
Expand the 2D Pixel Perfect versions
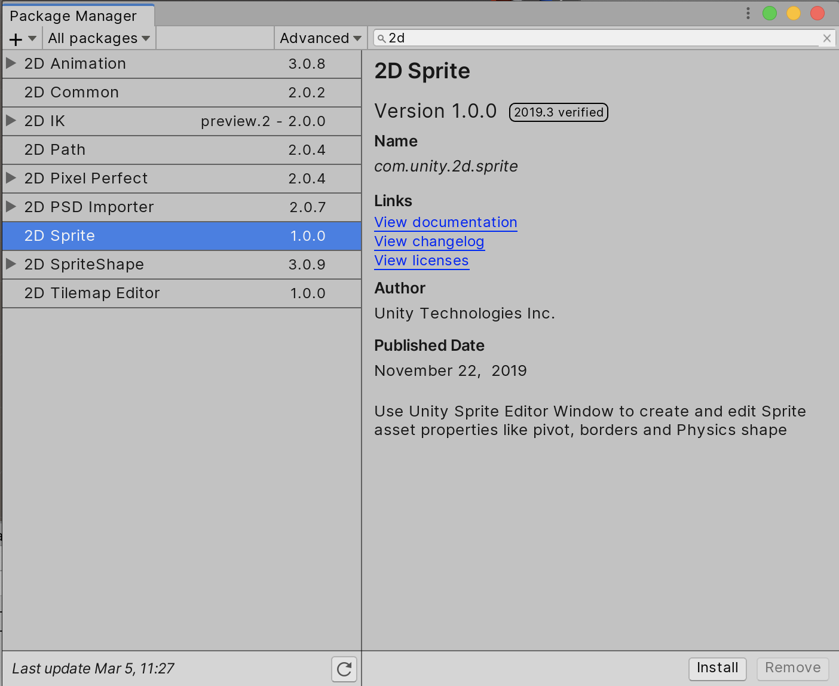(x=11, y=177)
